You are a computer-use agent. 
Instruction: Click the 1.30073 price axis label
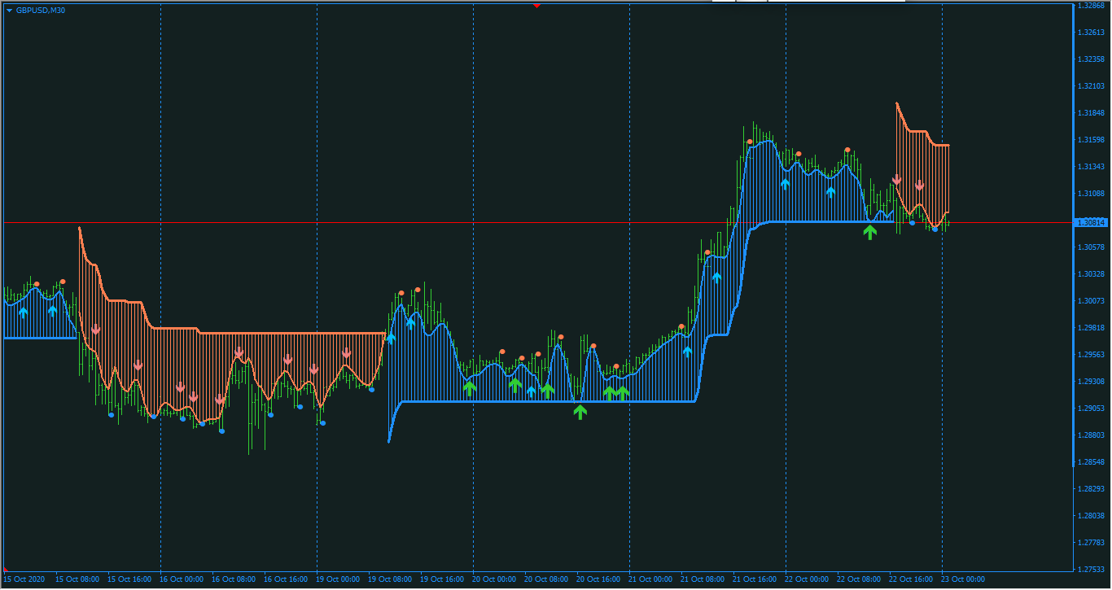[x=1090, y=301]
